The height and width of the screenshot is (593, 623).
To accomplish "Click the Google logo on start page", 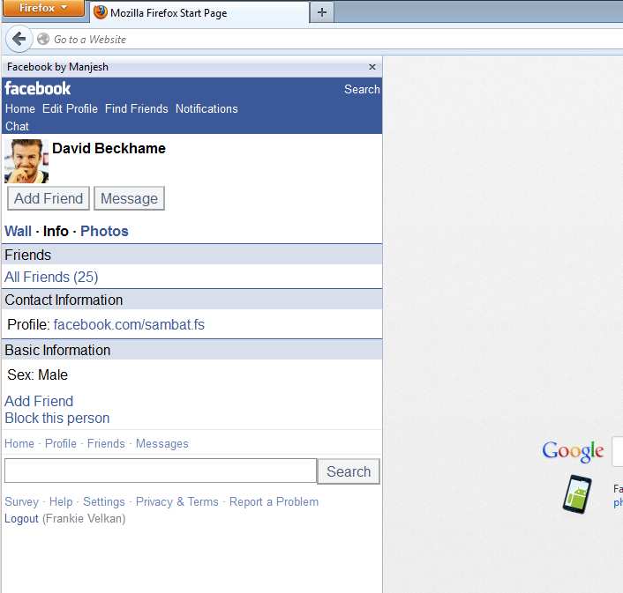I will point(573,451).
